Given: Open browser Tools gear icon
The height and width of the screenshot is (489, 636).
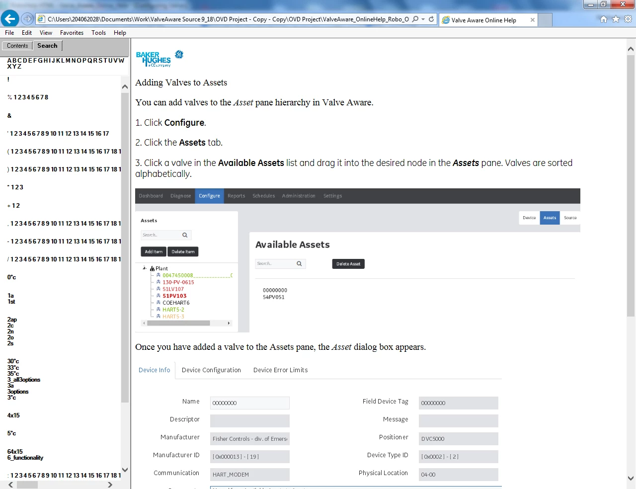Looking at the screenshot, I should click(628, 19).
